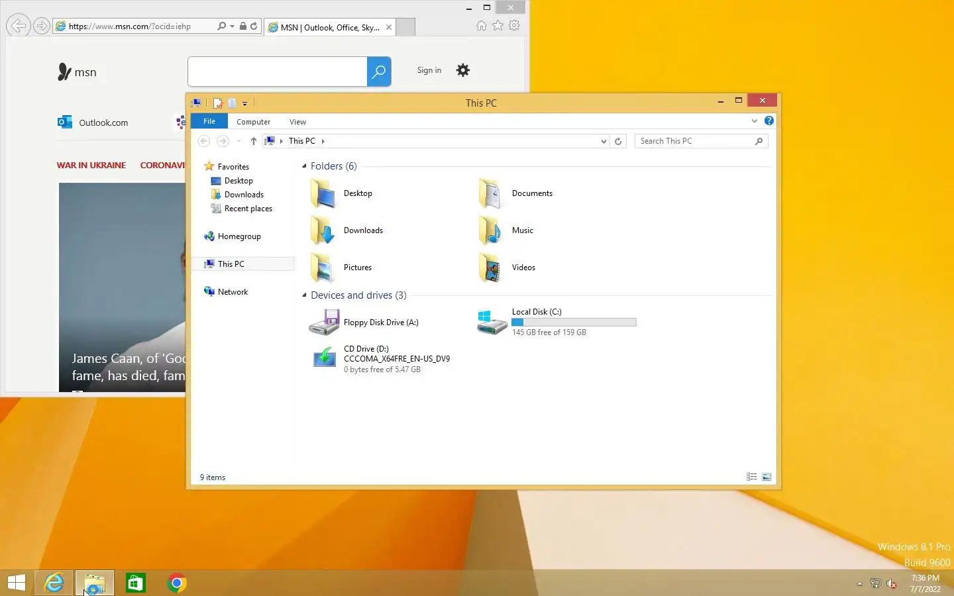Open the Music folder icon

point(491,230)
